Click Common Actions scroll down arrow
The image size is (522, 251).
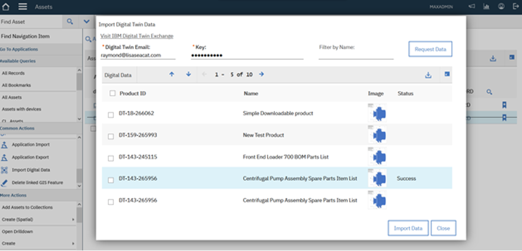[x=79, y=185]
